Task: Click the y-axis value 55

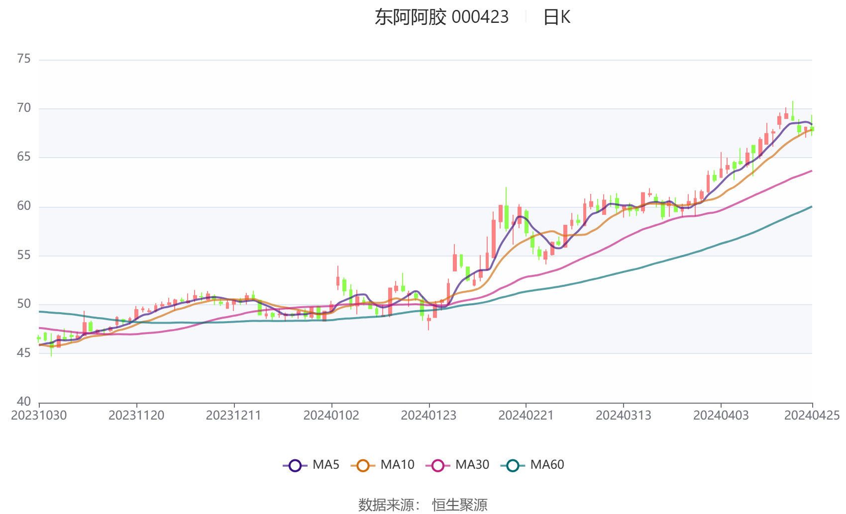Action: (24, 256)
